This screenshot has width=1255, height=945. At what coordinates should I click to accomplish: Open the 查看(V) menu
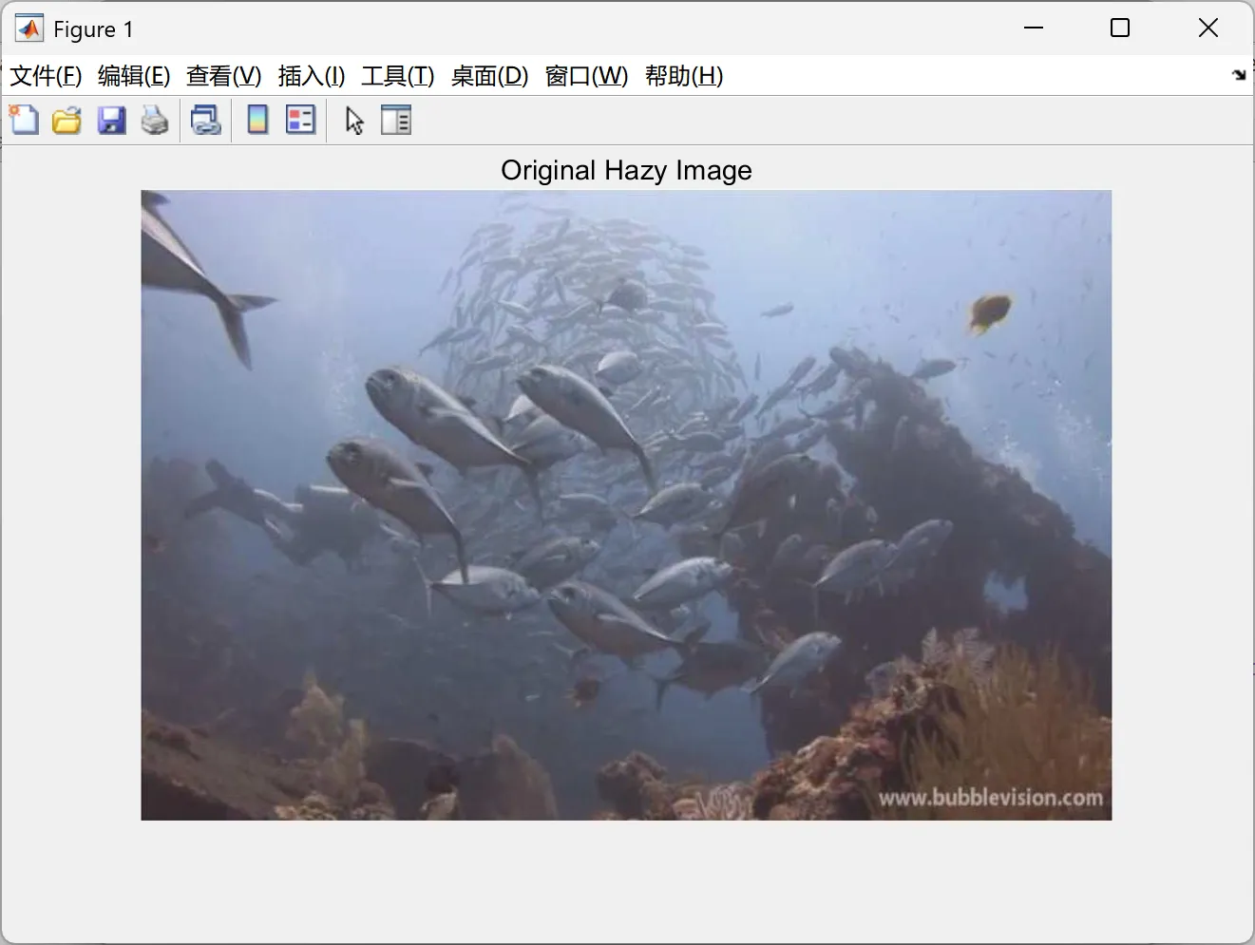tap(224, 76)
